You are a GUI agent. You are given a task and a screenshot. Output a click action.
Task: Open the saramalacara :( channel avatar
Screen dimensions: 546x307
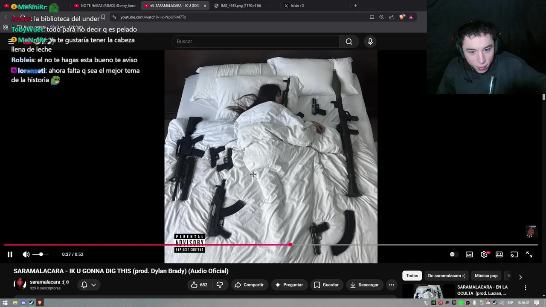[20, 284]
